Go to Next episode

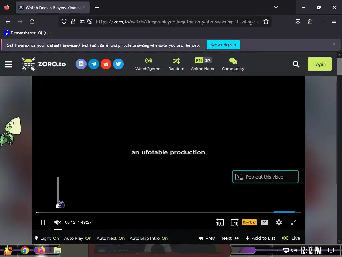[230, 238]
